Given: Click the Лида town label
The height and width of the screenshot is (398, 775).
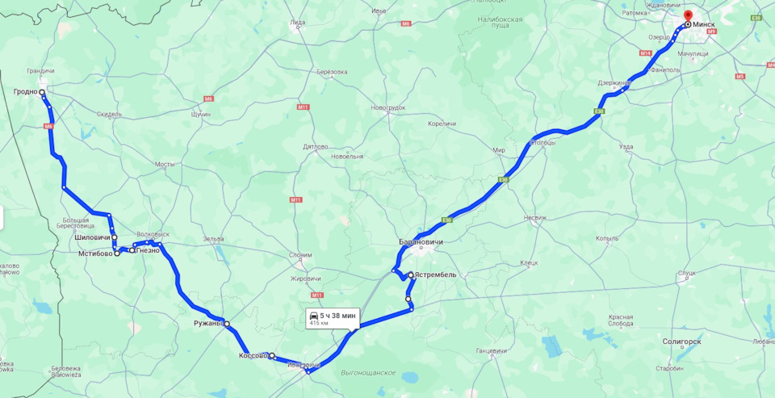Looking at the screenshot, I should point(298,23).
